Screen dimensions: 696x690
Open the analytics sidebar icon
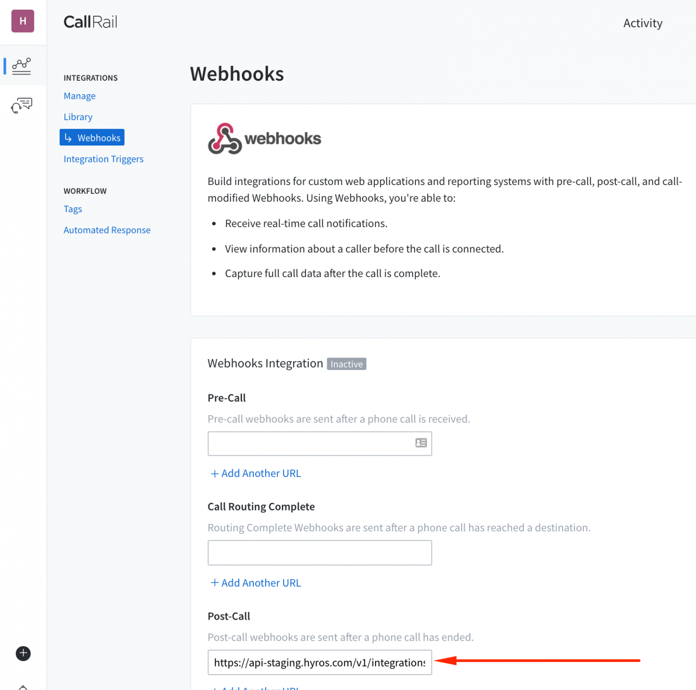[x=20, y=66]
